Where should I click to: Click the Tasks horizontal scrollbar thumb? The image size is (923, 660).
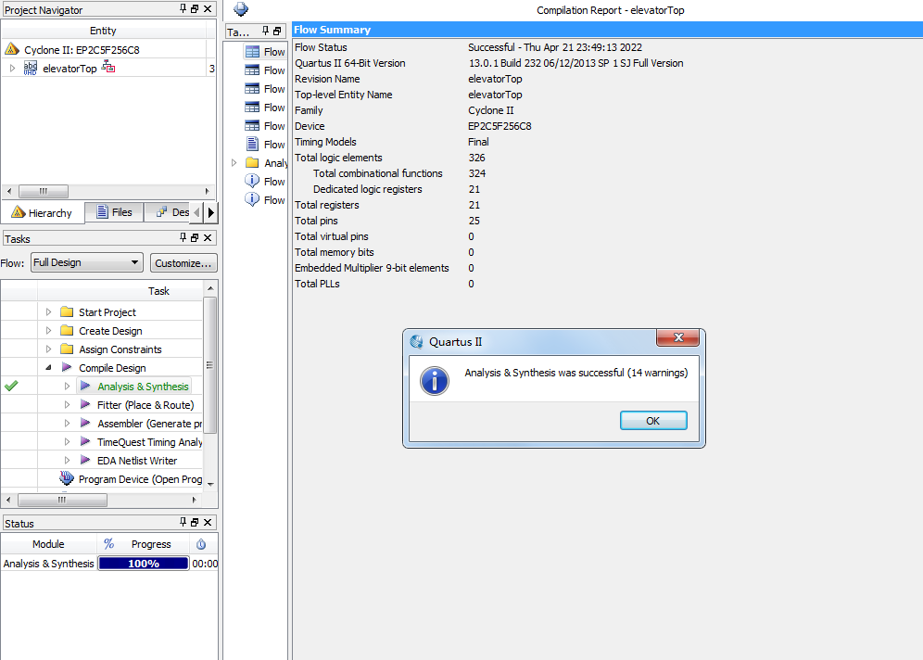62,500
